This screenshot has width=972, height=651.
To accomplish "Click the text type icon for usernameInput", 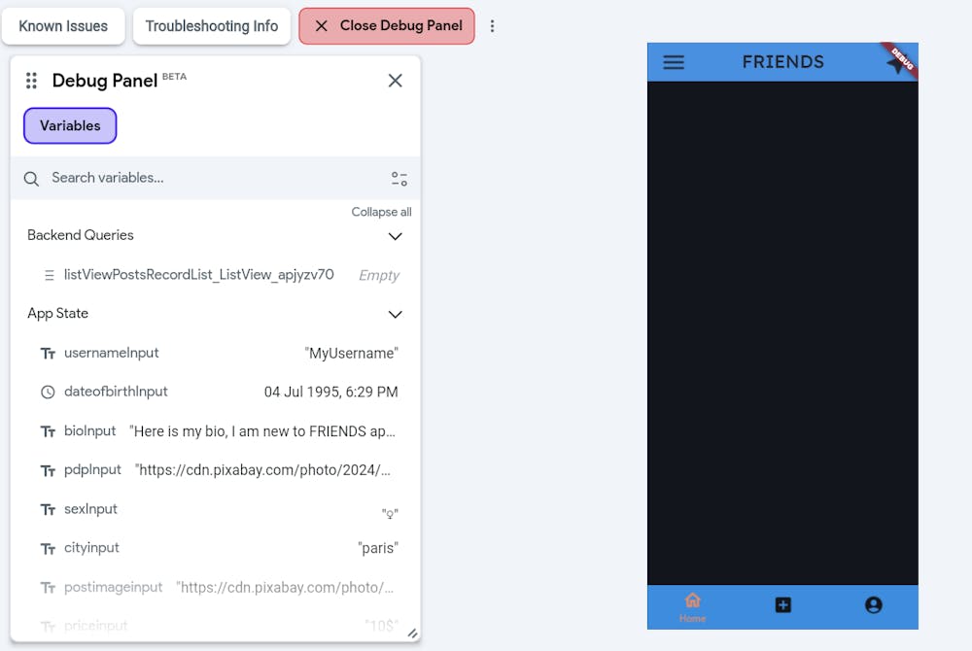I will click(48, 354).
